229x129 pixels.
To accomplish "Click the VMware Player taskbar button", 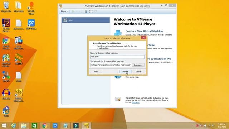I will pyautogui.click(x=86, y=125).
